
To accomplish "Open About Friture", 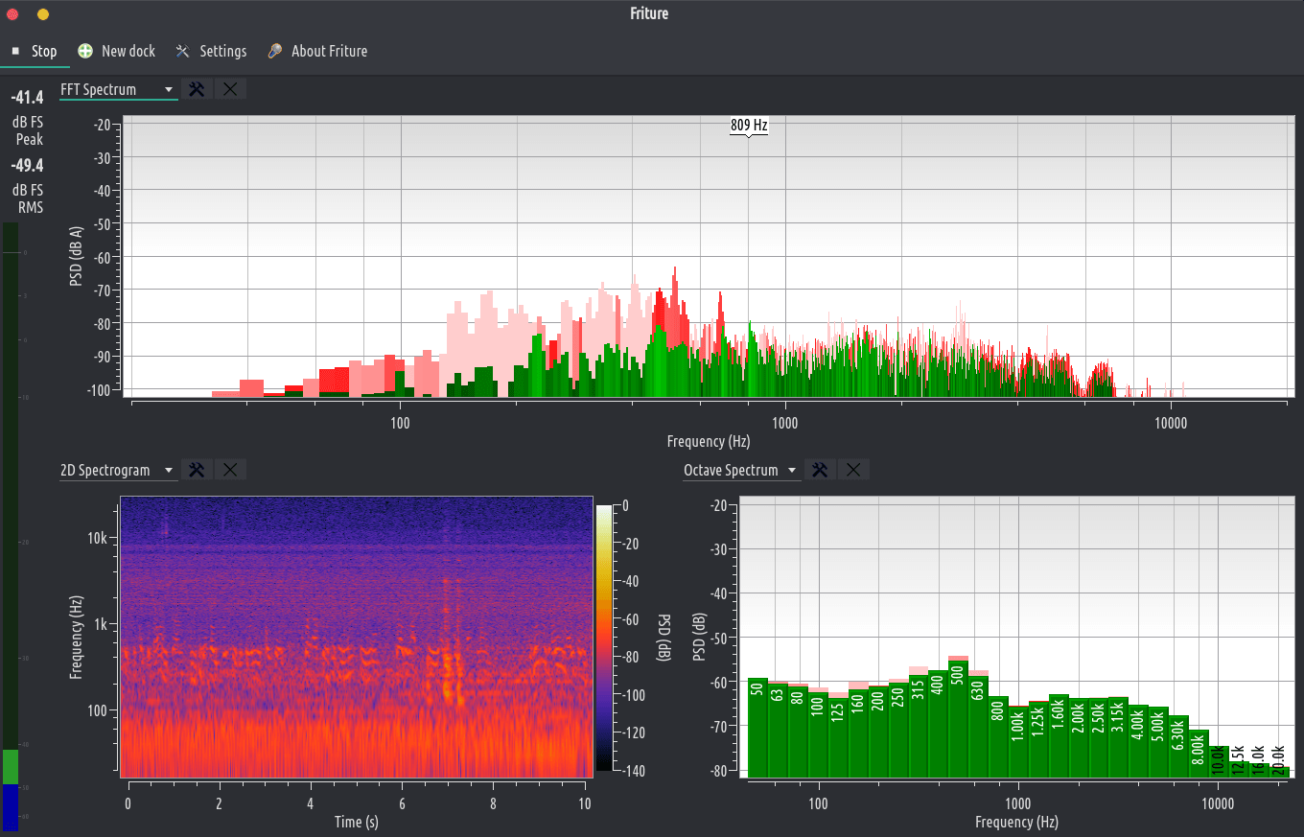I will click(x=317, y=51).
